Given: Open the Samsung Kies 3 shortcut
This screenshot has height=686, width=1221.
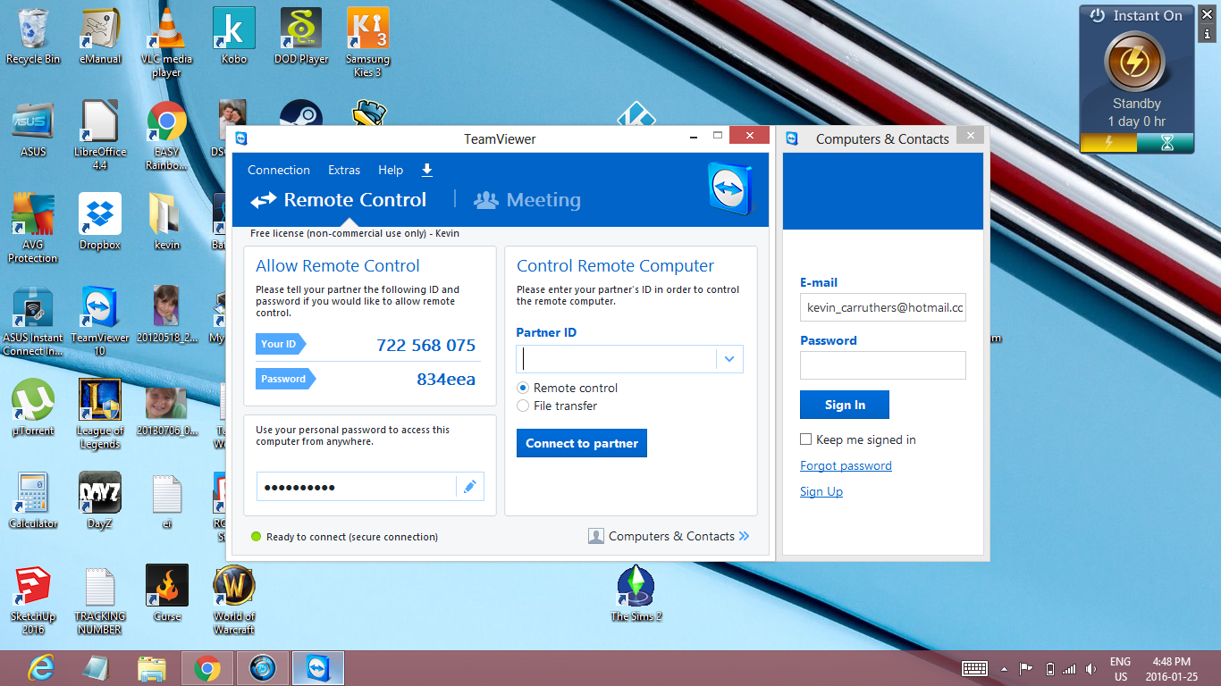Looking at the screenshot, I should pyautogui.click(x=368, y=42).
